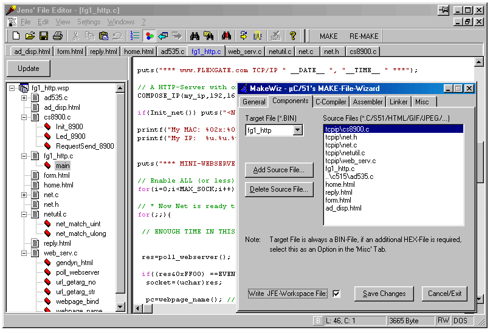Click the Paste clipboard icon

click(x=103, y=36)
